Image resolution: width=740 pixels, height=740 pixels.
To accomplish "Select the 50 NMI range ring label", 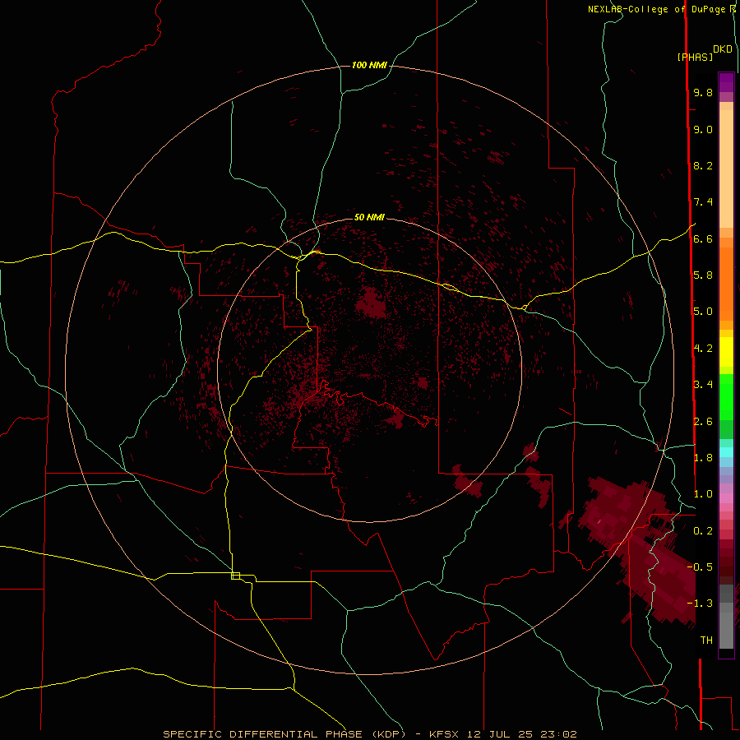I will pos(369,217).
